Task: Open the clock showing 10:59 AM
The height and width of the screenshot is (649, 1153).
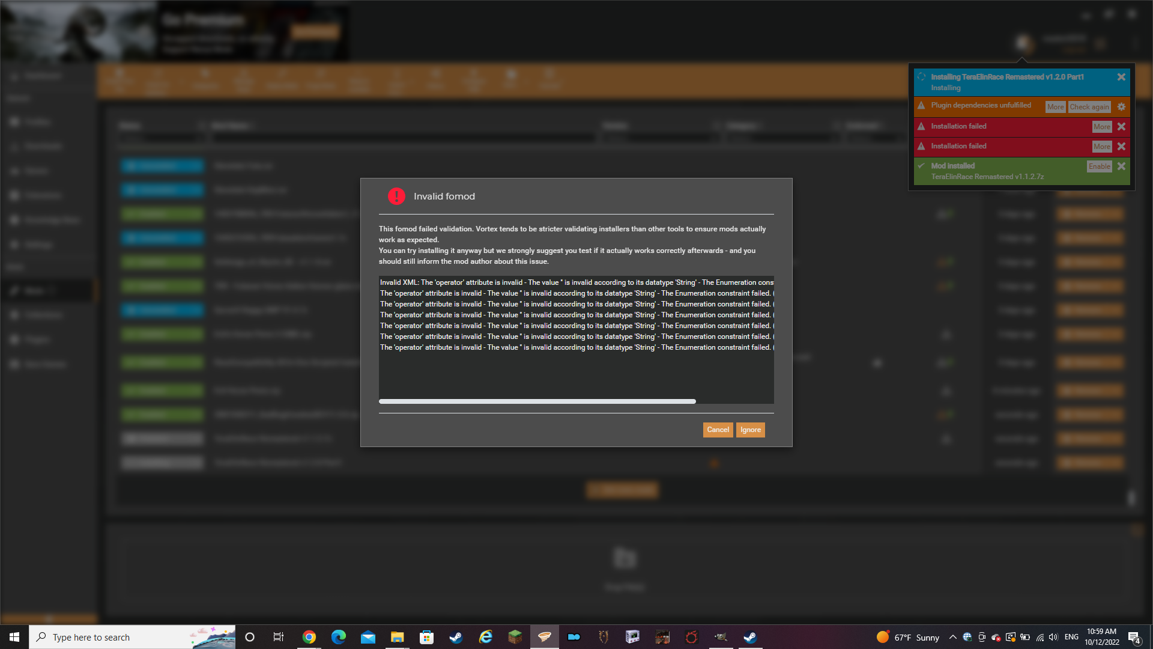Action: pyautogui.click(x=1101, y=637)
